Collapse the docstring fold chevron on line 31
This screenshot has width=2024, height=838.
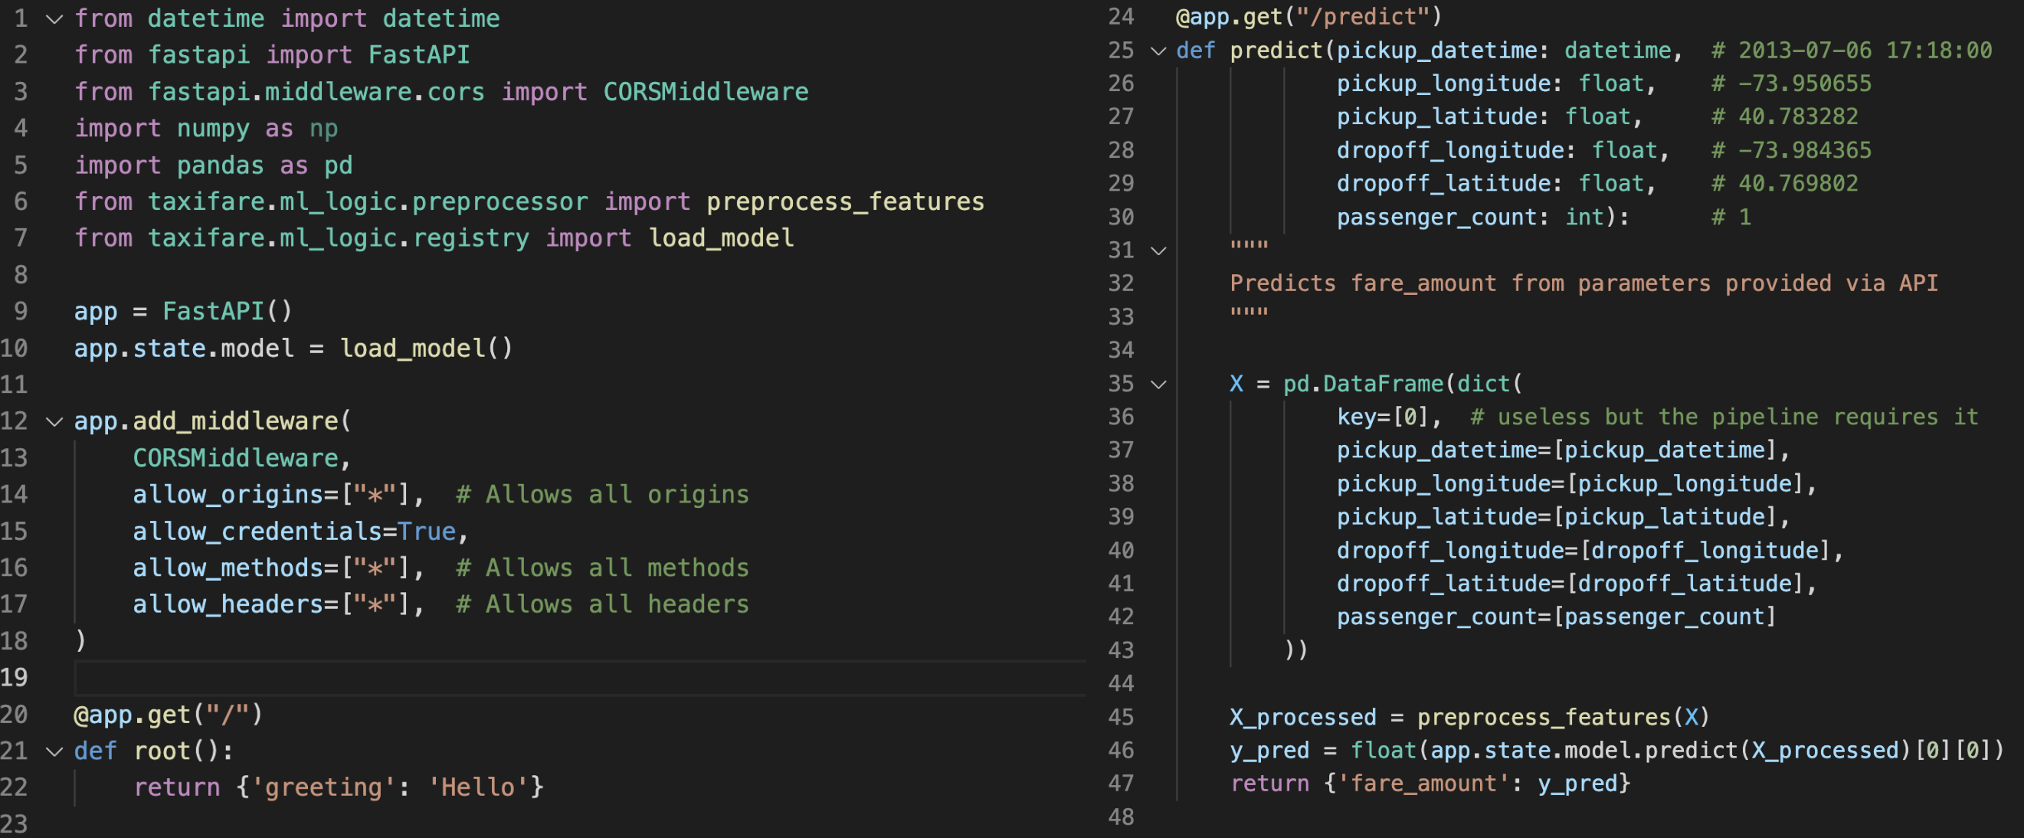(1158, 250)
